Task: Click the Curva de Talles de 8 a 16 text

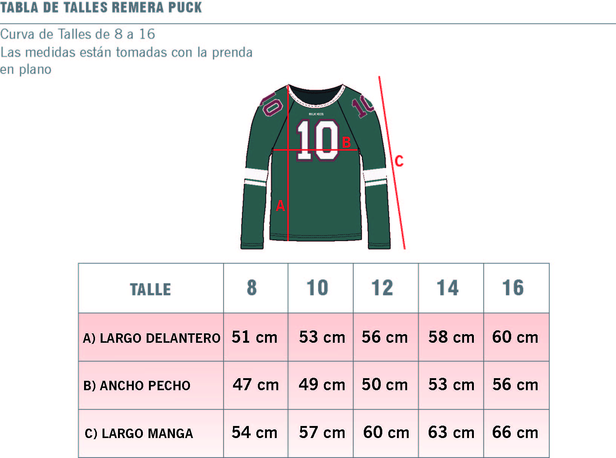Action: pos(78,34)
